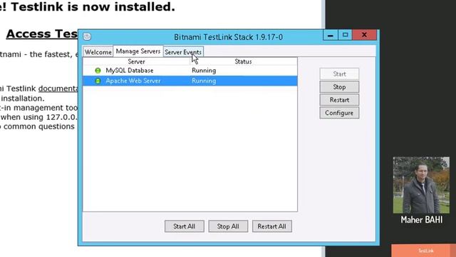The image size is (456, 257).
Task: Select the MySQL Database row
Action: click(190, 71)
